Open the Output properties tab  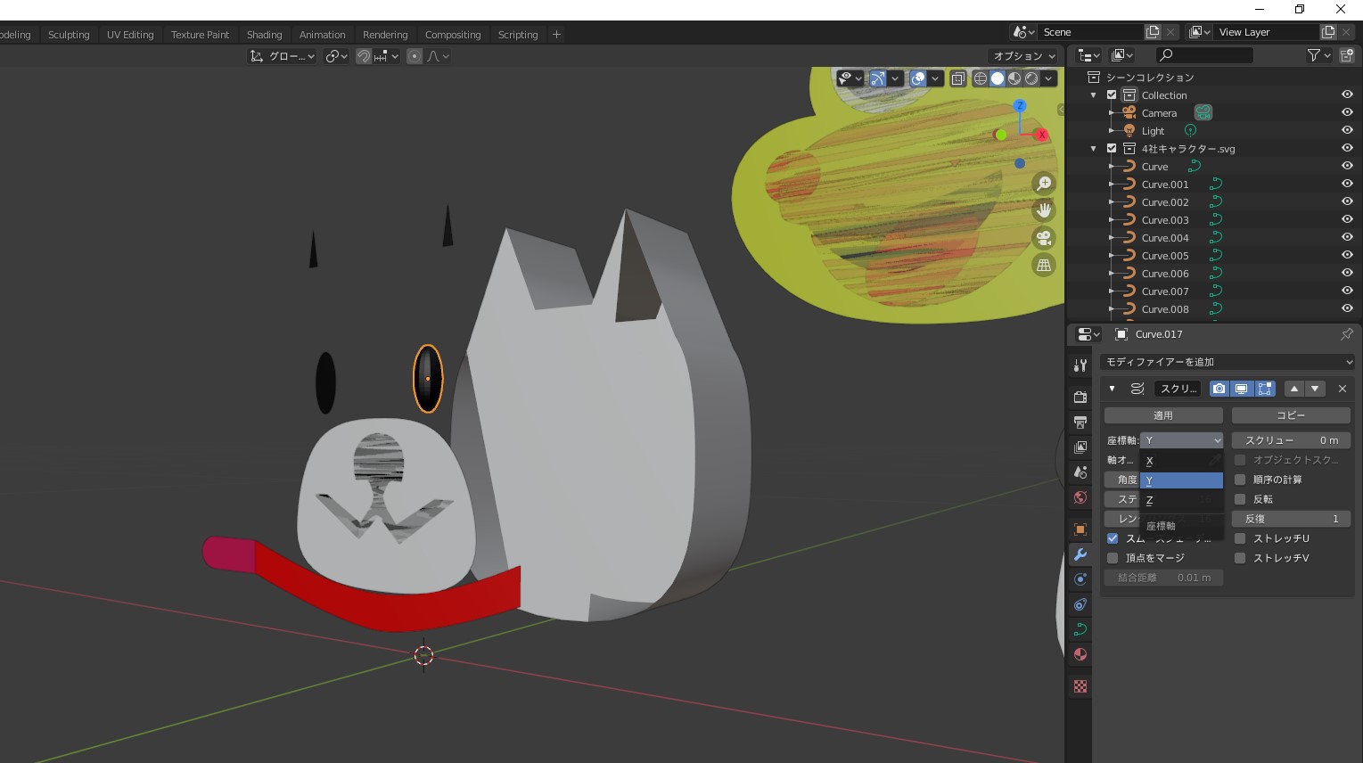1080,423
